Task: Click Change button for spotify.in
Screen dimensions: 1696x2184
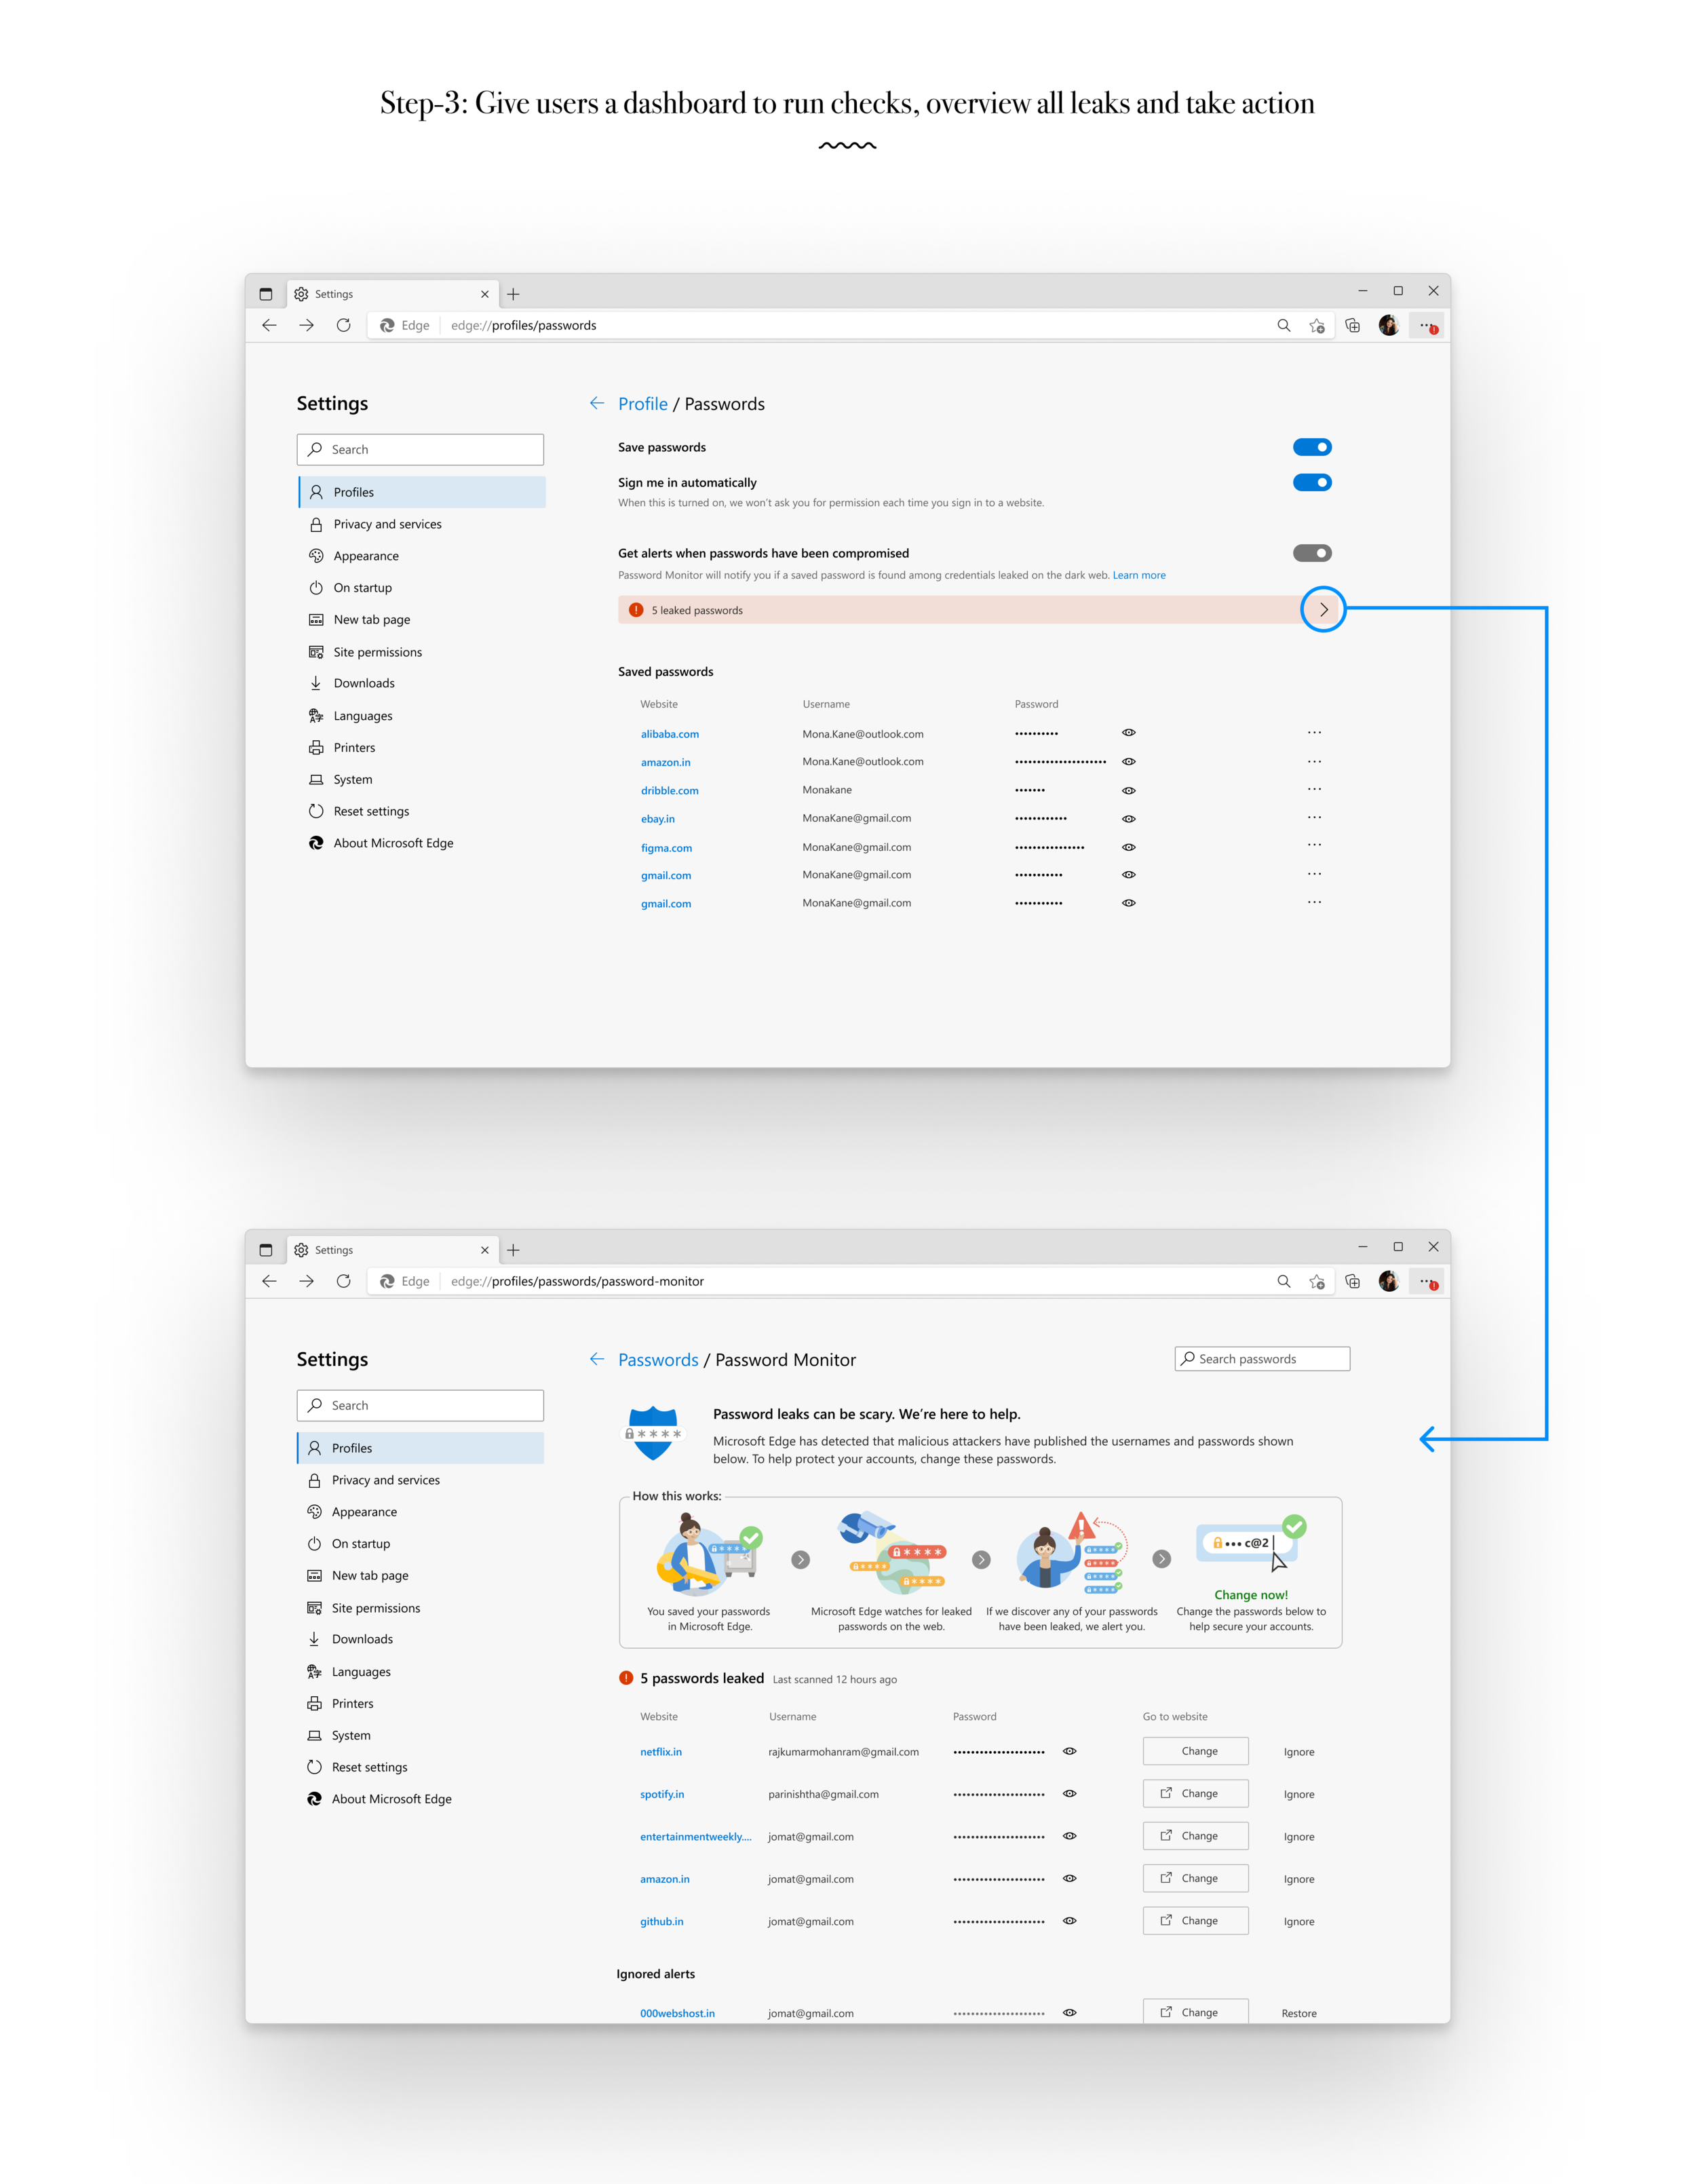Action: pos(1195,1793)
